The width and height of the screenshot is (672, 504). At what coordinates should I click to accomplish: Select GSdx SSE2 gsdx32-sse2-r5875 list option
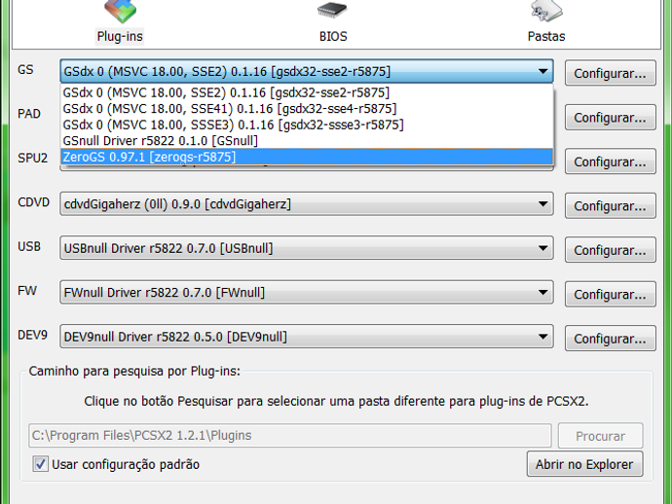pos(307,92)
